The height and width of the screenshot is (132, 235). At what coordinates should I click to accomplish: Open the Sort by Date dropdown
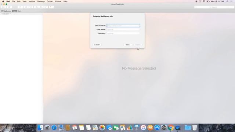tap(6, 14)
